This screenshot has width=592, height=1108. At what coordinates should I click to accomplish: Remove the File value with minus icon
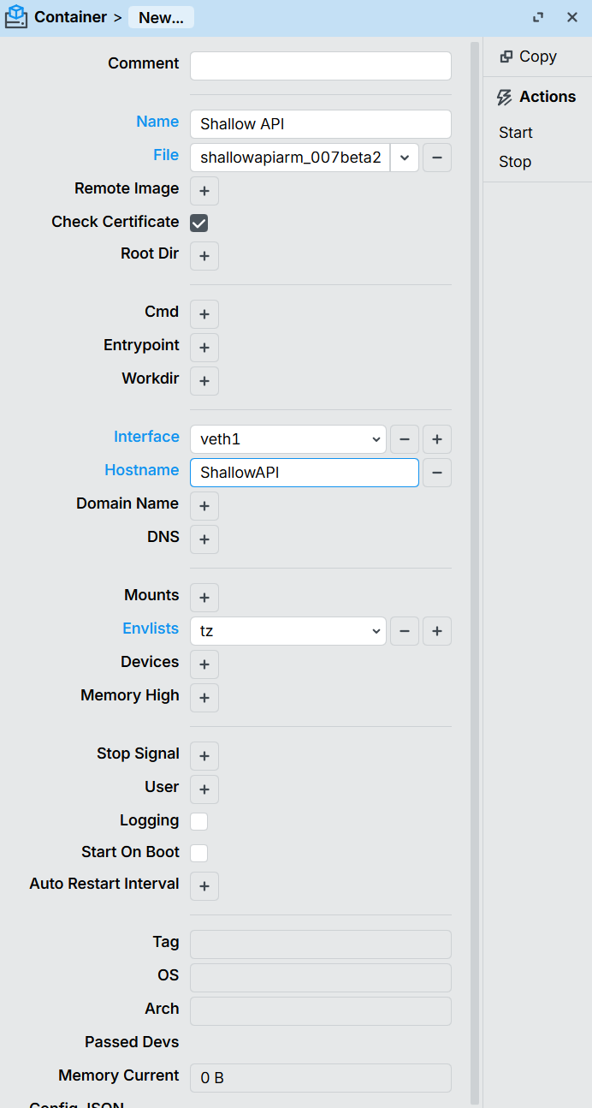(x=436, y=158)
